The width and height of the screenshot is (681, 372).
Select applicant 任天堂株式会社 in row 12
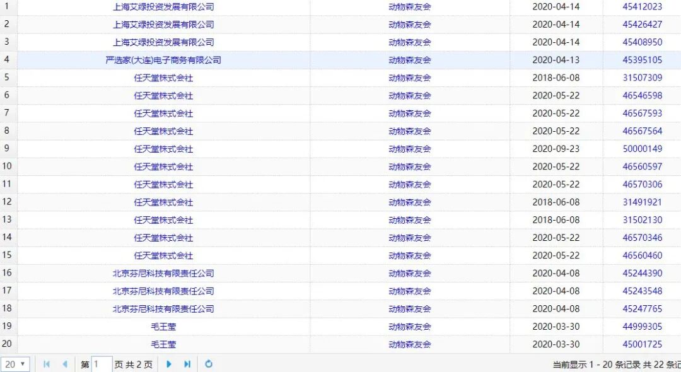[163, 202]
